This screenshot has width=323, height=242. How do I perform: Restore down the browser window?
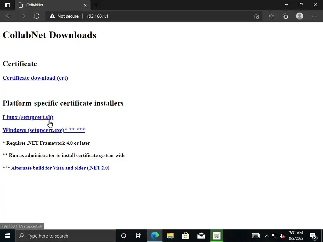tap(301, 4)
